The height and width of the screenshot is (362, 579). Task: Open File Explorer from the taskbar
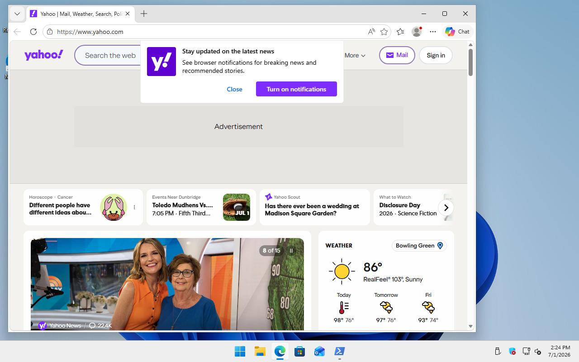tap(260, 351)
